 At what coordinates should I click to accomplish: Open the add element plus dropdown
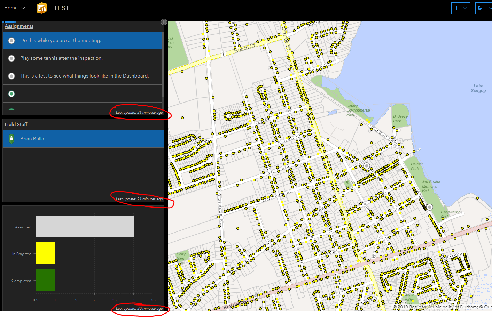pos(461,8)
